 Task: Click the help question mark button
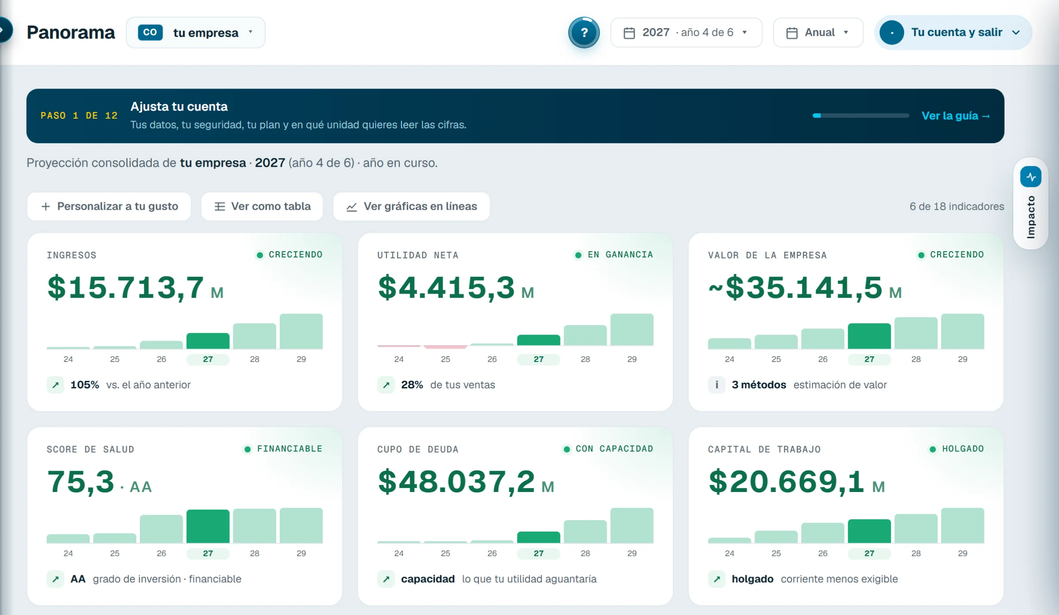(x=584, y=33)
